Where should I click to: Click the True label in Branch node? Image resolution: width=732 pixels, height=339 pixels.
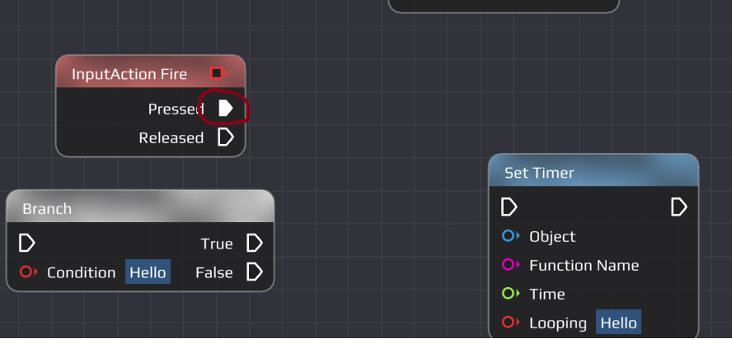(x=217, y=244)
